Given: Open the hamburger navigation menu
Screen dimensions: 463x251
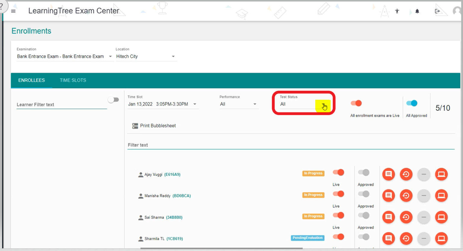Looking at the screenshot, I should (13, 11).
